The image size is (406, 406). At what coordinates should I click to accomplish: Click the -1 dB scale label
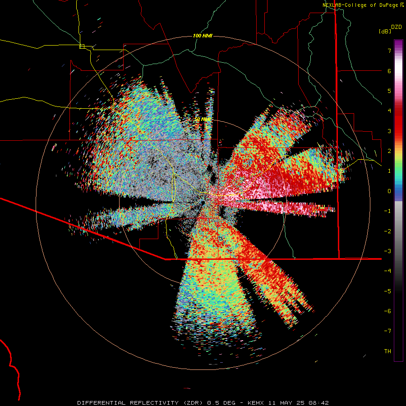tap(388, 211)
